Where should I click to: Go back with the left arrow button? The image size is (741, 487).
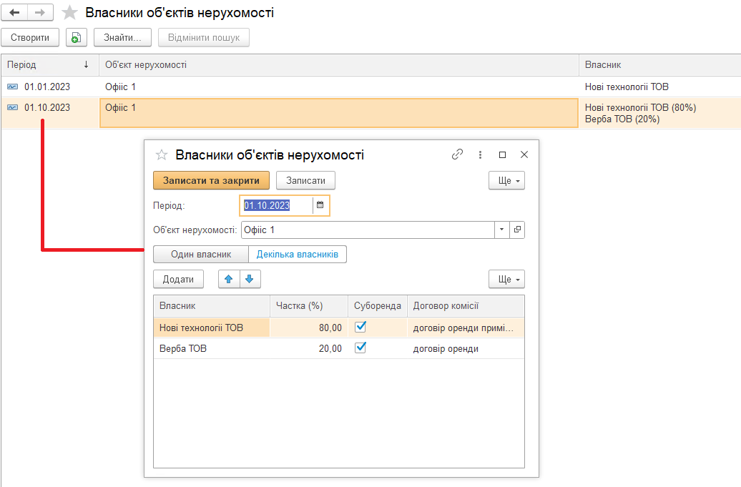pyautogui.click(x=14, y=13)
